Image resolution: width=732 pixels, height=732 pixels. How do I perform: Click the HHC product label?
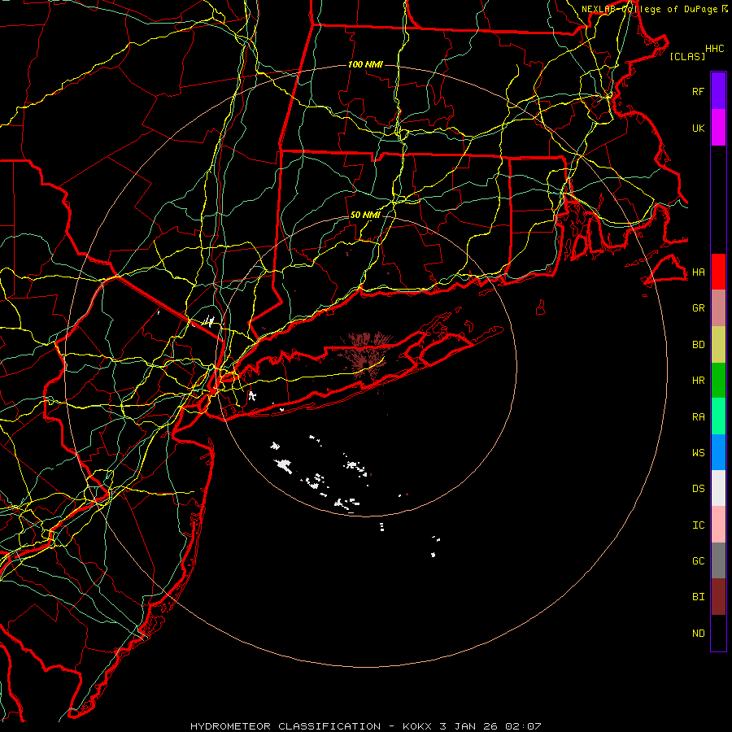click(x=715, y=49)
